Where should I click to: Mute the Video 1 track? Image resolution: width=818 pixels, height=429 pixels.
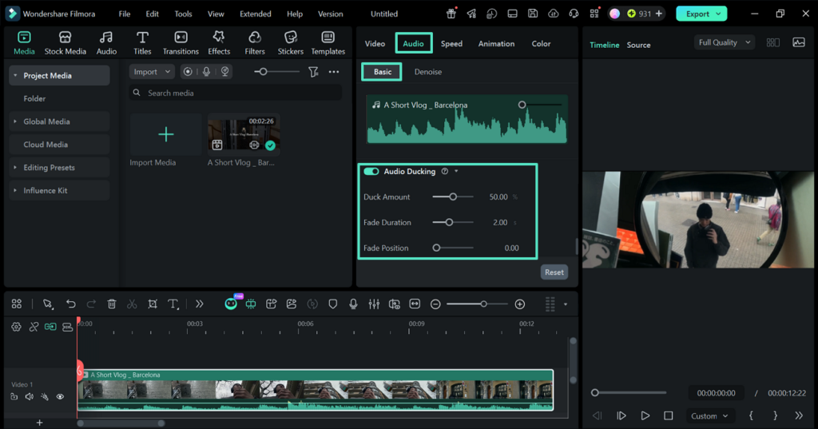(30, 396)
